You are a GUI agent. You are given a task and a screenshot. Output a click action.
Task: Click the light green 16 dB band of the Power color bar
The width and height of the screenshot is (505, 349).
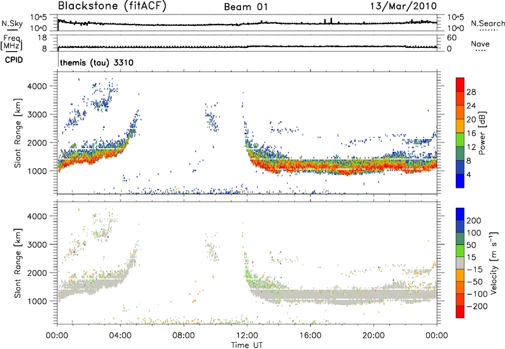point(460,140)
